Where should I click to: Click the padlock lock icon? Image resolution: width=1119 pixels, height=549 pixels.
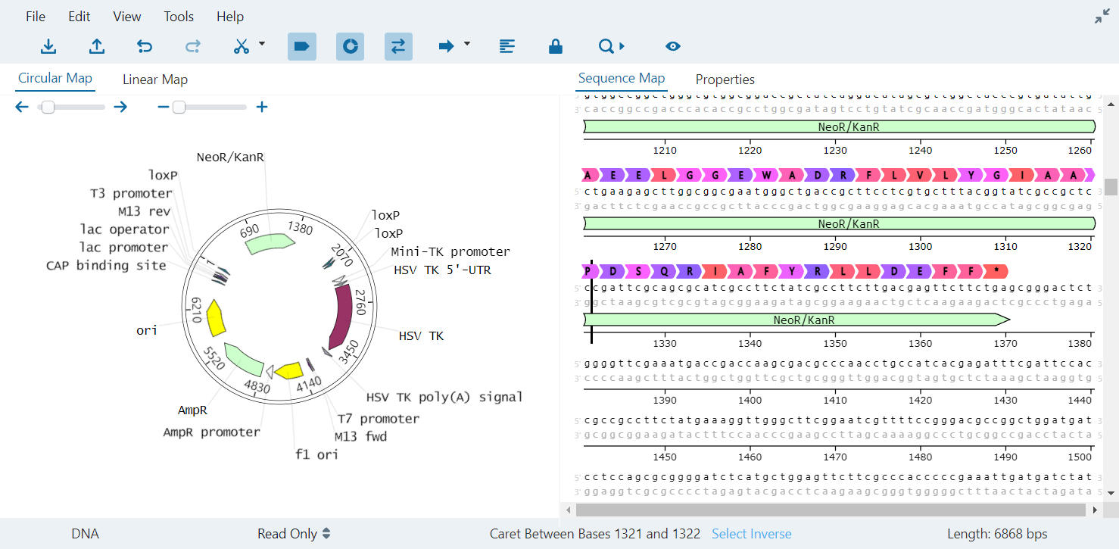click(556, 46)
